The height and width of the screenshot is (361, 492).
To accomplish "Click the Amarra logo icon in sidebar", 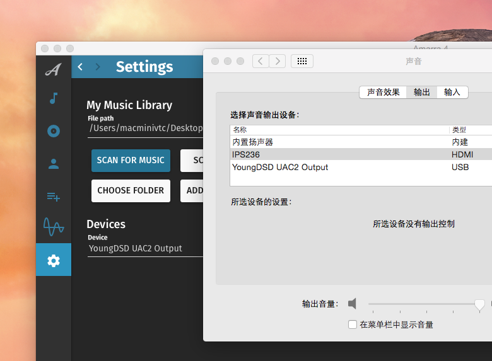I will (54, 69).
